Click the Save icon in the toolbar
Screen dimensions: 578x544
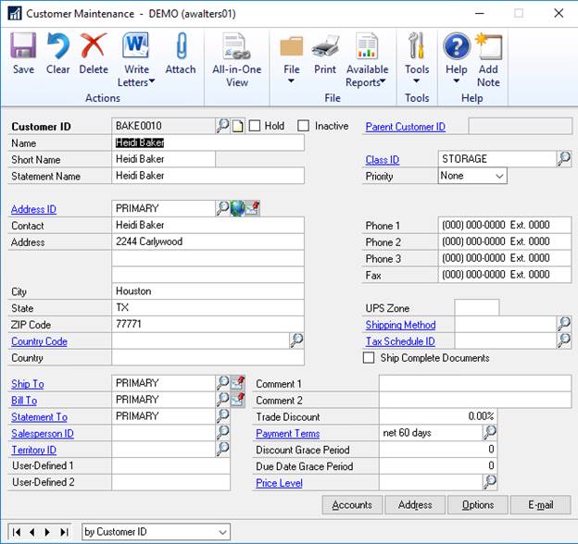23,46
